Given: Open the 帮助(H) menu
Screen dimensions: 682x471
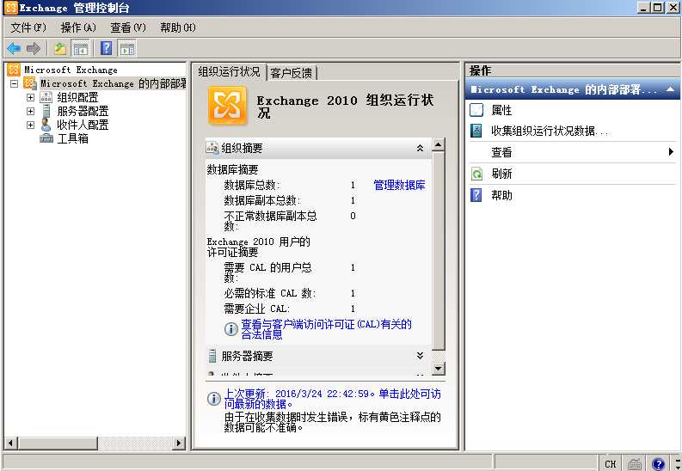Looking at the screenshot, I should [x=178, y=28].
